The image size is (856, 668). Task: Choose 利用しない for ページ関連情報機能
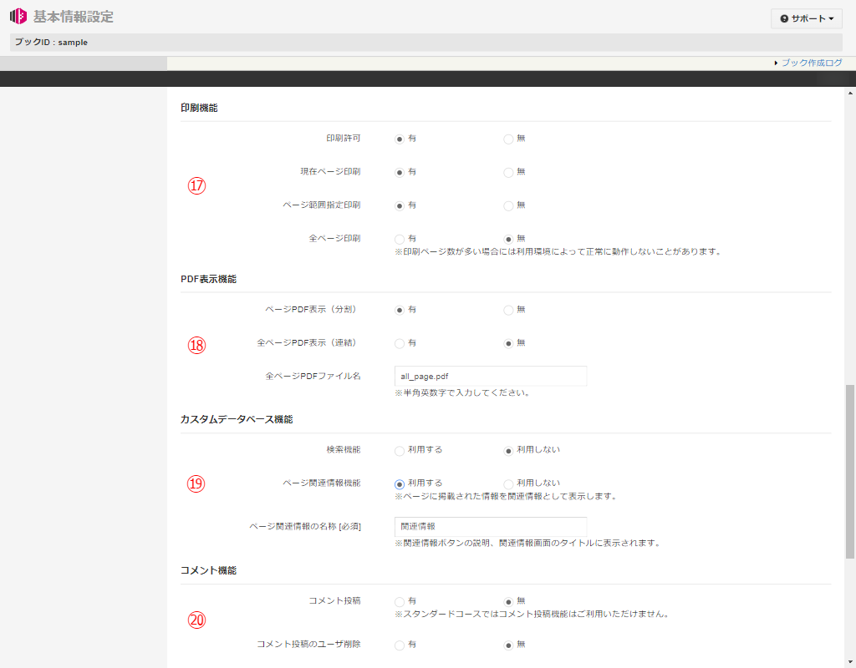[x=508, y=483]
